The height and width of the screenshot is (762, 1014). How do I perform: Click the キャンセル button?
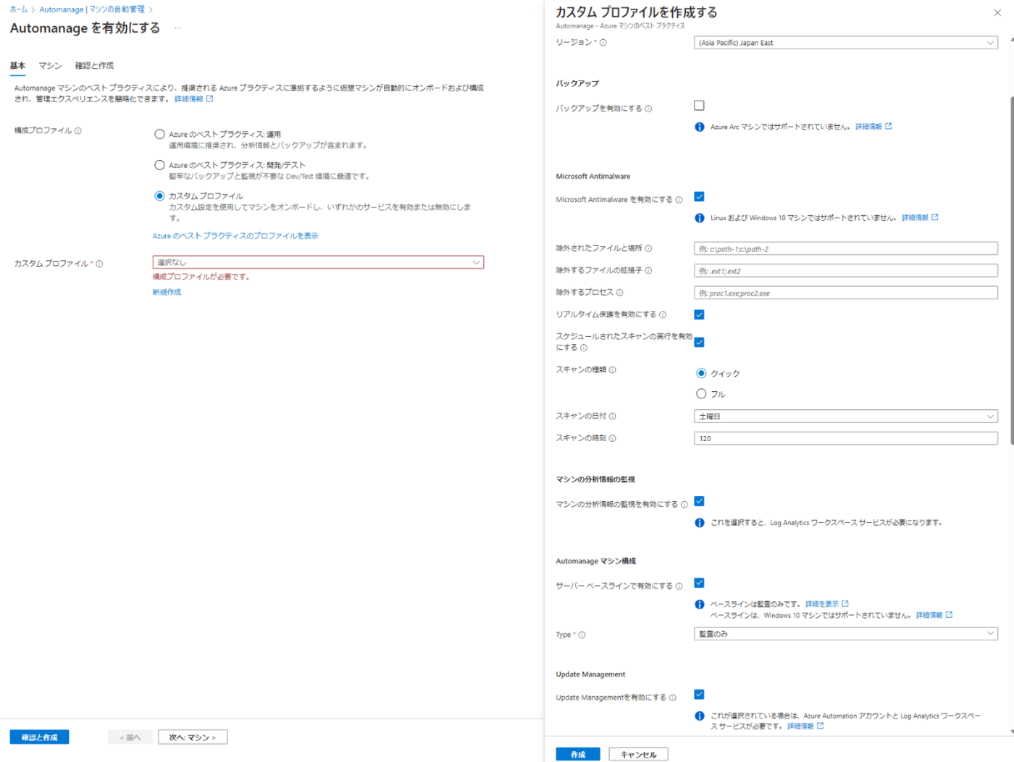click(x=638, y=754)
